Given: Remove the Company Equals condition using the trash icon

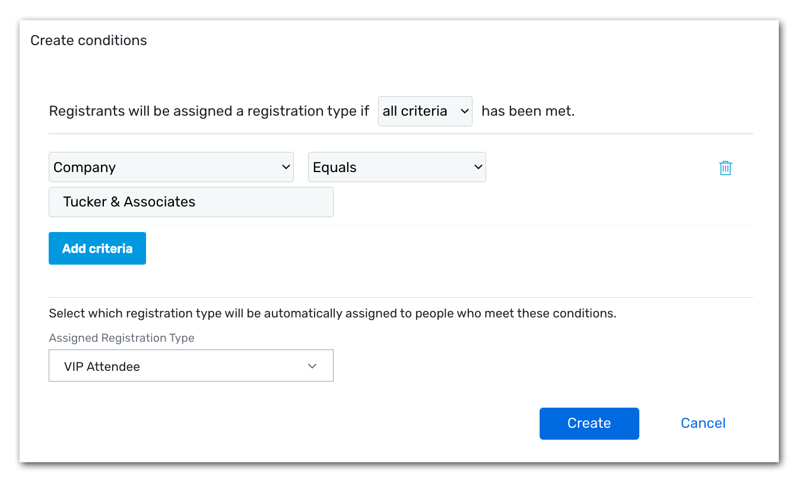Looking at the screenshot, I should (x=725, y=168).
